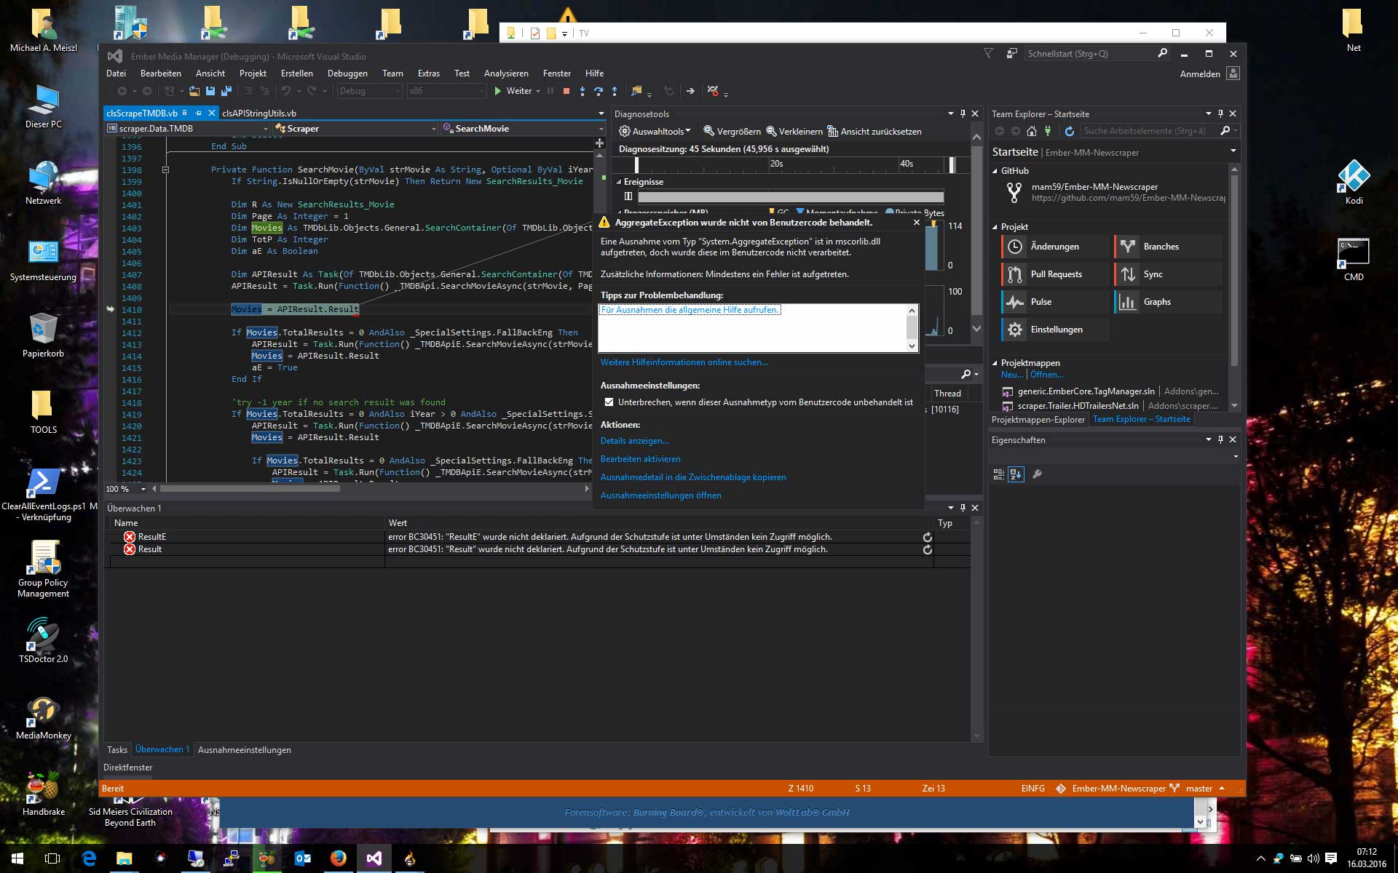Open the Auswahltools dropdown
Image resolution: width=1398 pixels, height=873 pixels.
tap(655, 132)
